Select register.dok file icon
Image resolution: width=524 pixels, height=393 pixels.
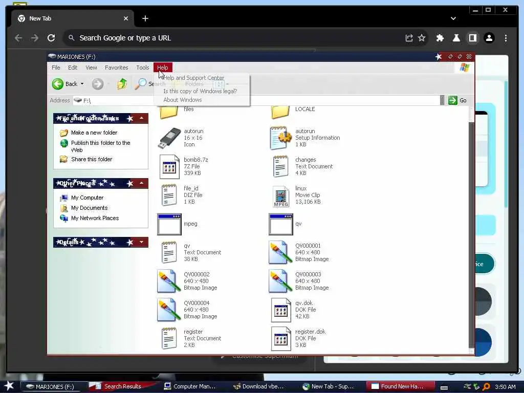coord(281,339)
